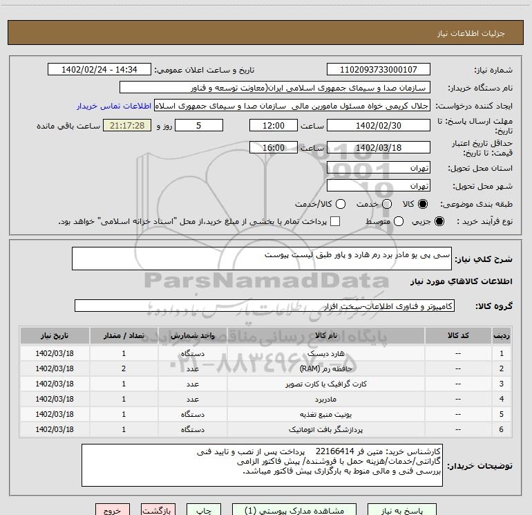Viewport: 532px width, 515px height.
Task: Click the شماره نیاز field 1102093733000107
Action: (x=379, y=70)
